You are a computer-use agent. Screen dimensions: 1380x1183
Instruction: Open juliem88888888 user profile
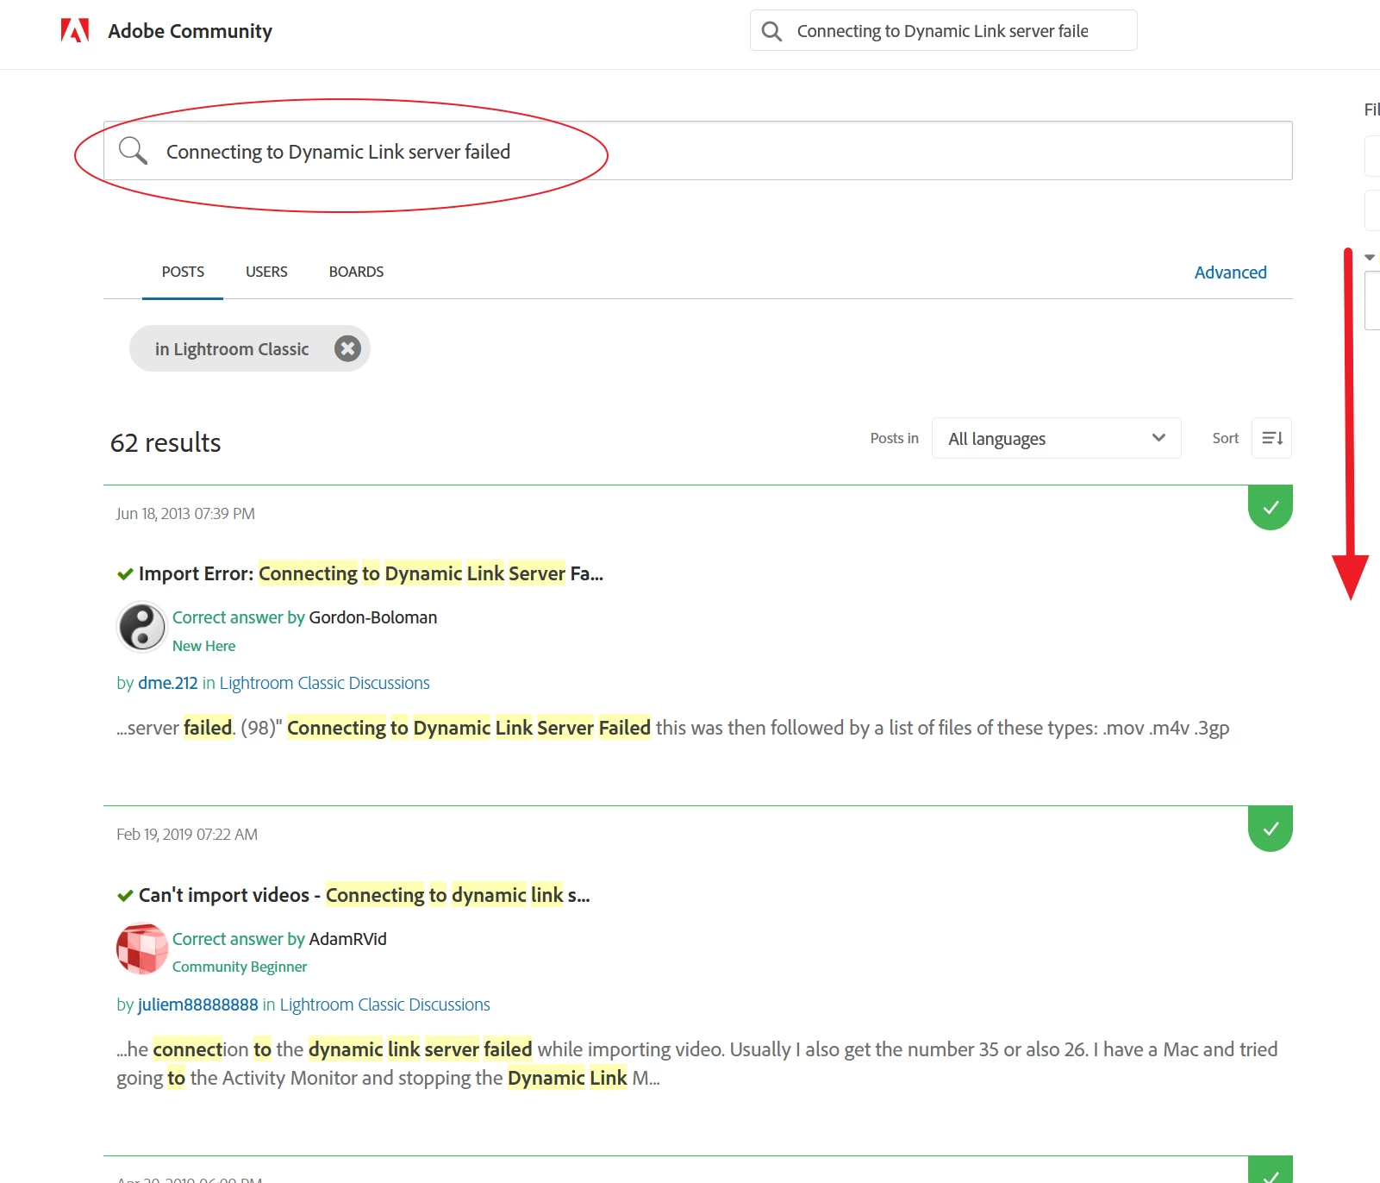tap(198, 1005)
